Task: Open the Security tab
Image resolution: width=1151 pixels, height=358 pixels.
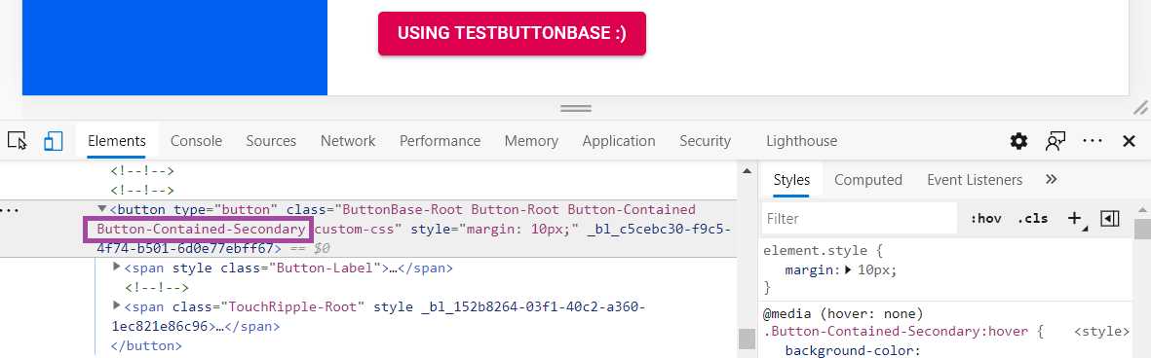Action: [705, 140]
